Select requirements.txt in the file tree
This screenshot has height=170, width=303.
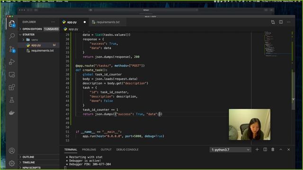pos(42,51)
